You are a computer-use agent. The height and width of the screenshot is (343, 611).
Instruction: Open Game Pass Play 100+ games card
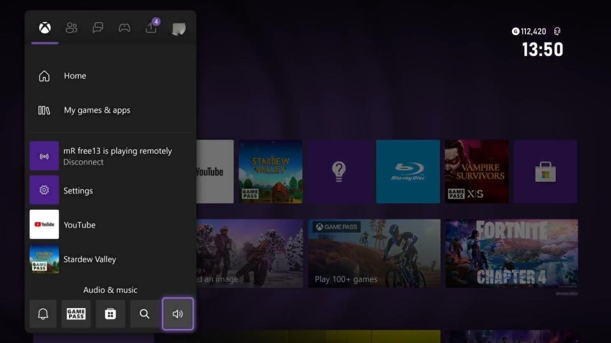click(x=374, y=253)
